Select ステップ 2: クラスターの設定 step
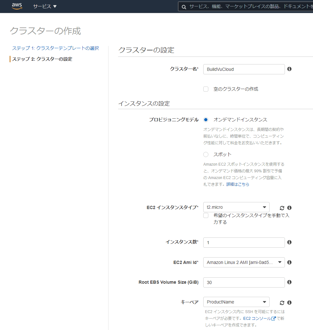Viewport: 313px width, 330px height. (42, 59)
